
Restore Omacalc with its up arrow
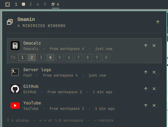[146, 46]
